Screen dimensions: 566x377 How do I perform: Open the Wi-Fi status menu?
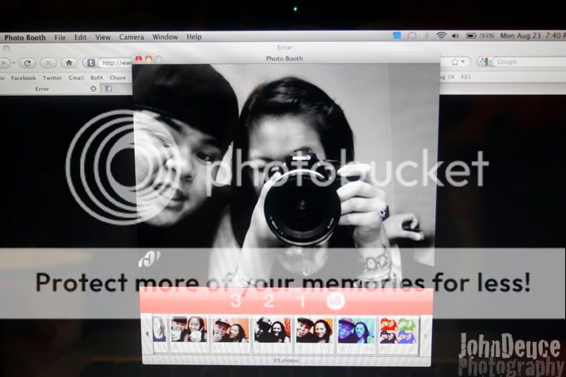(x=441, y=36)
